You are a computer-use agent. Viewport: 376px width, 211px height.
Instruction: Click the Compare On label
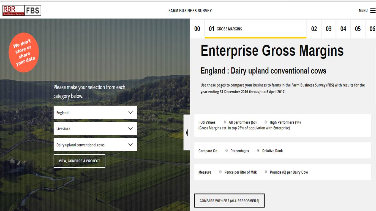(208, 151)
